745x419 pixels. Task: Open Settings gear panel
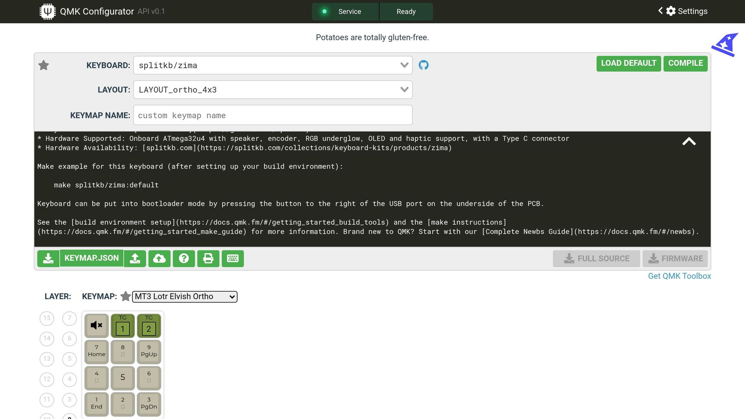click(683, 11)
